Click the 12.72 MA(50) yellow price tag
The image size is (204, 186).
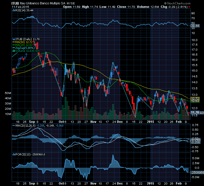click(x=195, y=98)
